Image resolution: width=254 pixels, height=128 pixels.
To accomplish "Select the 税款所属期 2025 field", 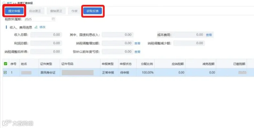I will [x=40, y=19].
